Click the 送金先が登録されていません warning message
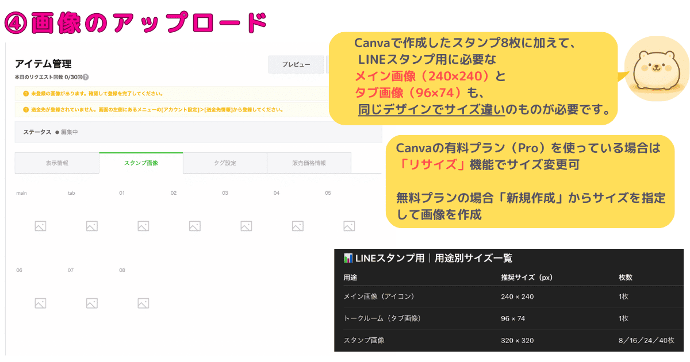 coord(157,109)
